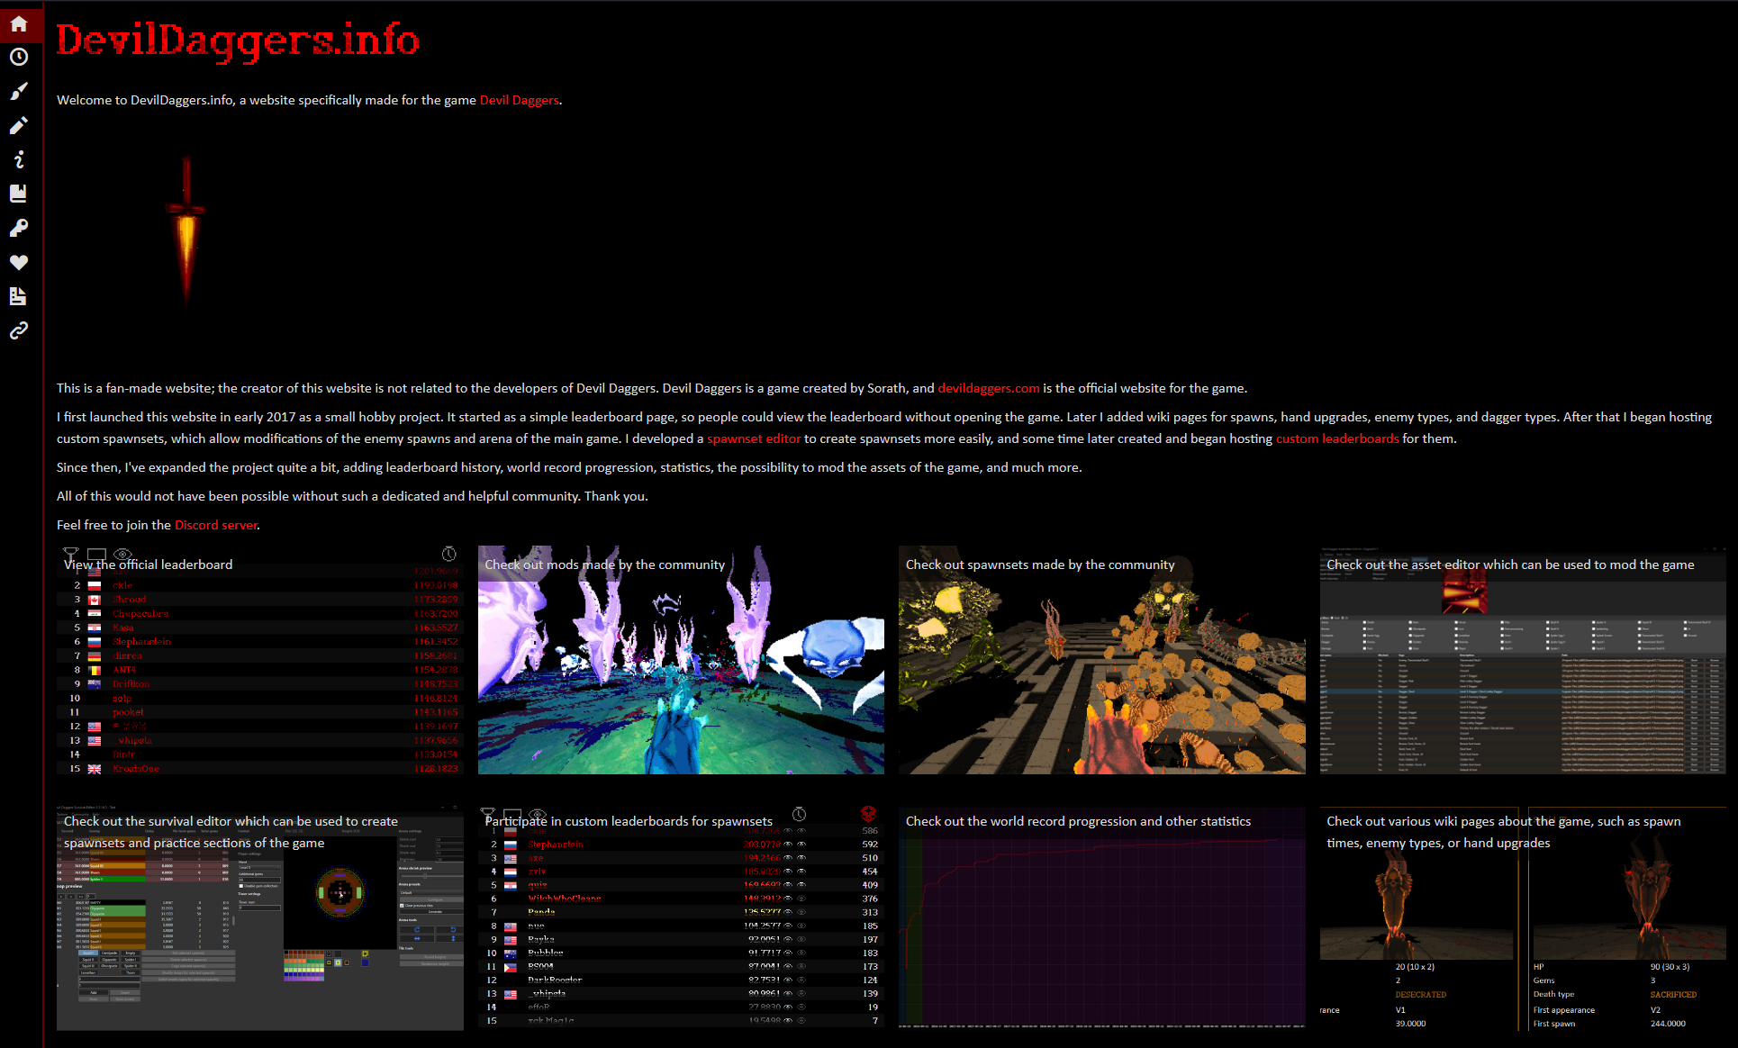Click the paintbrush sidebar icon
1738x1048 pixels.
(x=19, y=91)
